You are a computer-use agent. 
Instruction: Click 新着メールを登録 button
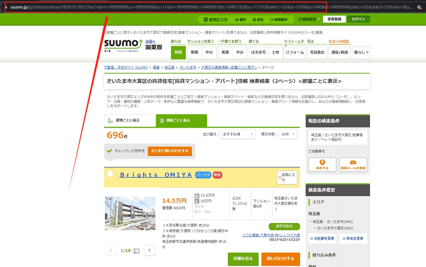click(x=353, y=165)
